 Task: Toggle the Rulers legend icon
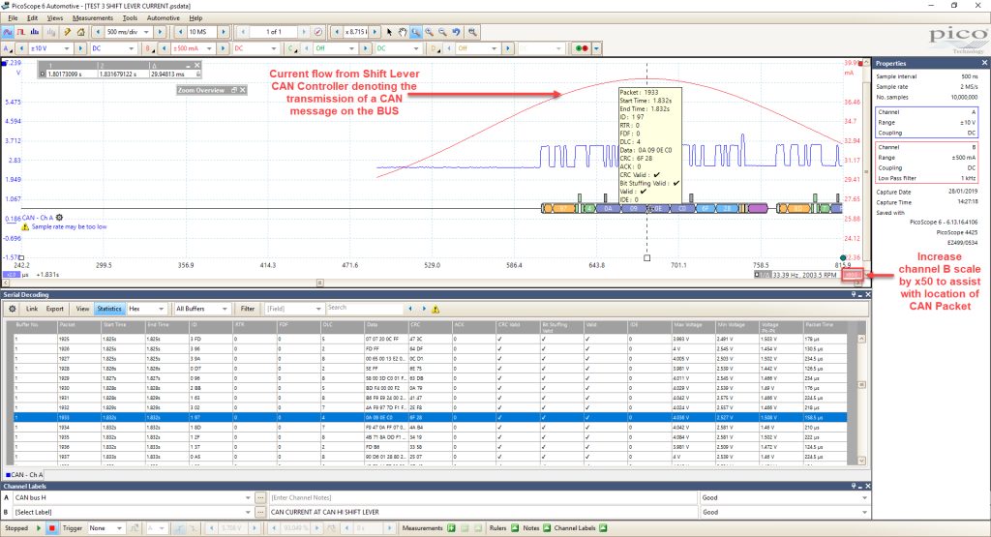tap(515, 528)
